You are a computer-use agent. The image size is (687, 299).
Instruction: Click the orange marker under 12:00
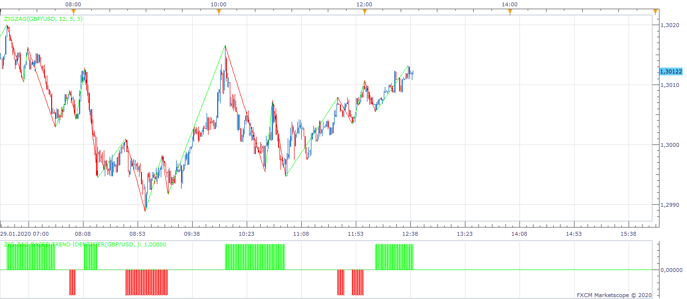[365, 12]
